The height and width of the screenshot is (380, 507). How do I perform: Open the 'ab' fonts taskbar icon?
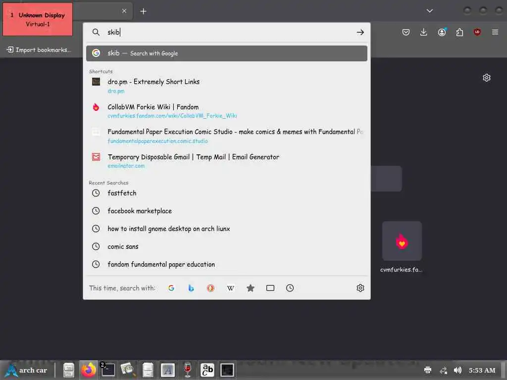(x=207, y=370)
